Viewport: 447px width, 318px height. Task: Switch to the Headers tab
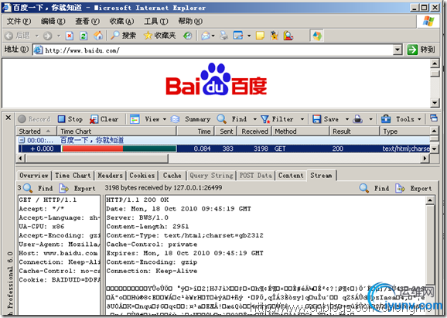pos(110,176)
